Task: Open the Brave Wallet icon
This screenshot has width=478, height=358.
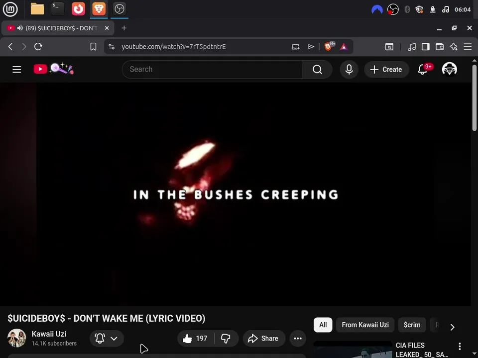Action: pyautogui.click(x=440, y=47)
